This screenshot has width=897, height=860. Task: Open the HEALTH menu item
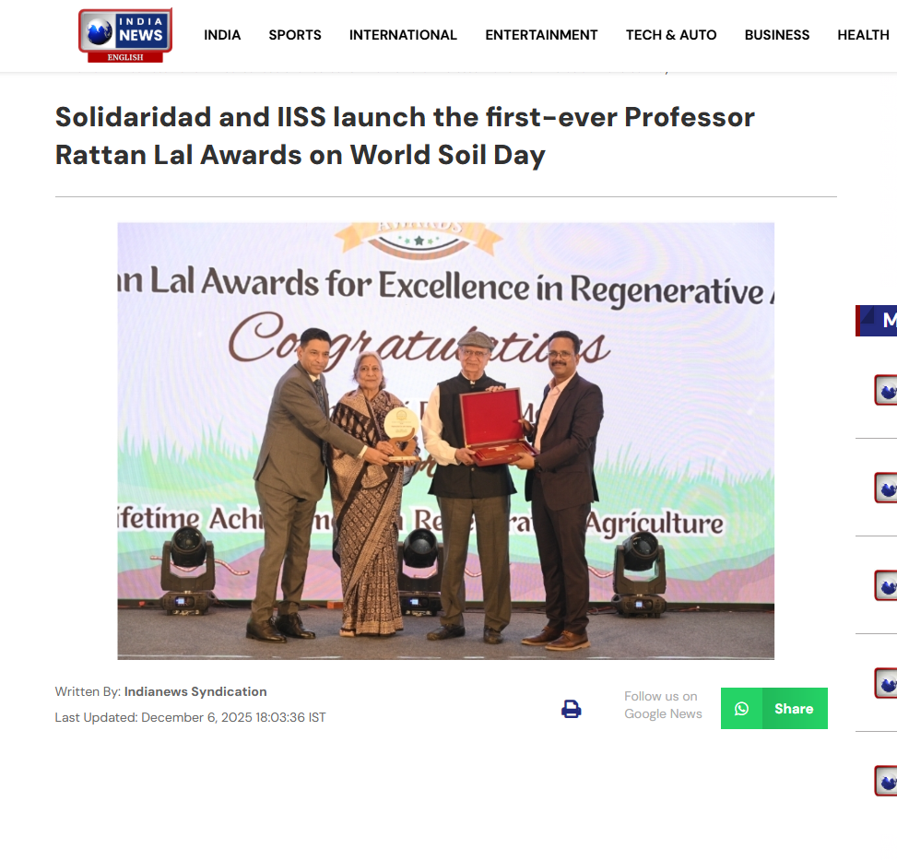pos(863,35)
